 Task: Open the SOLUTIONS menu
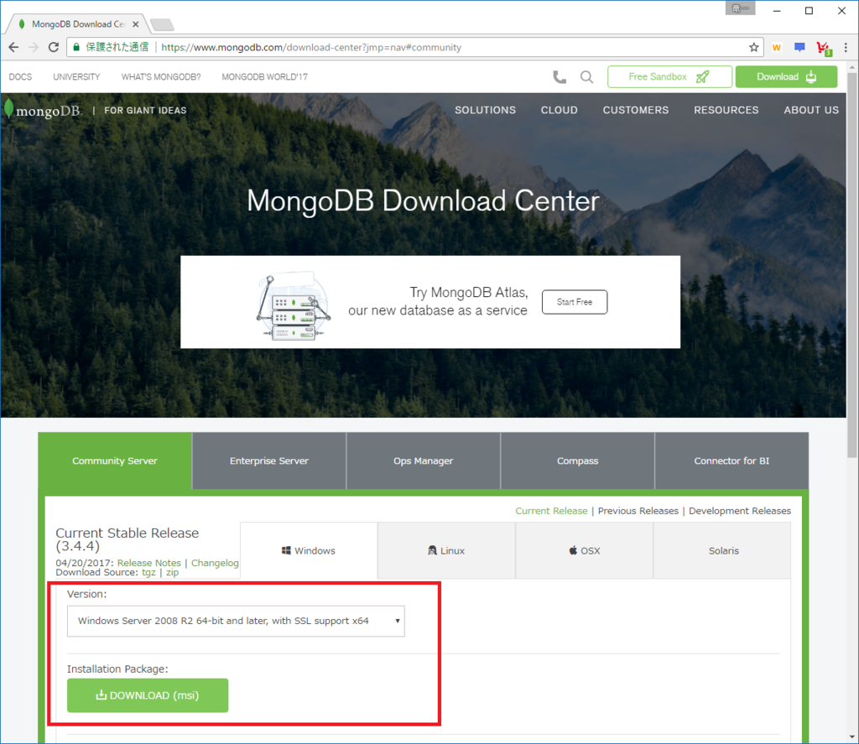pos(485,110)
